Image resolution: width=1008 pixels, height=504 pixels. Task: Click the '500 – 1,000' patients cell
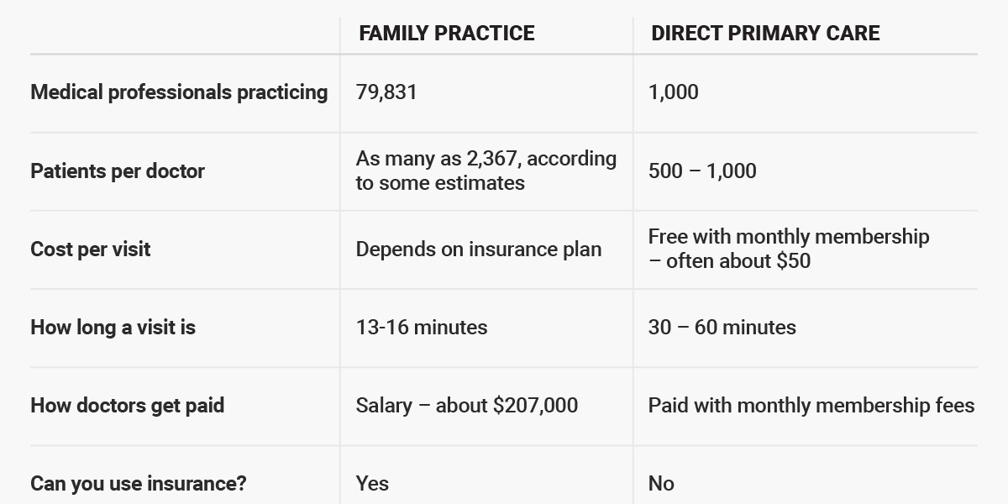(702, 171)
